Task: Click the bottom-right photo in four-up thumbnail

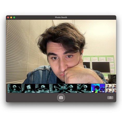Action: [114, 91]
